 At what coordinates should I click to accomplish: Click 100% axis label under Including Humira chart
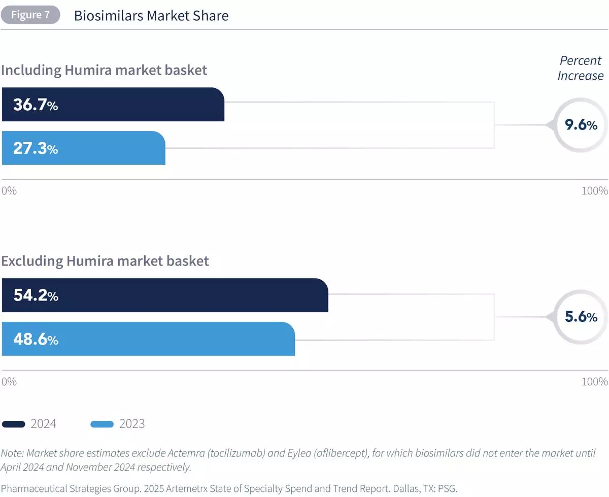[594, 191]
